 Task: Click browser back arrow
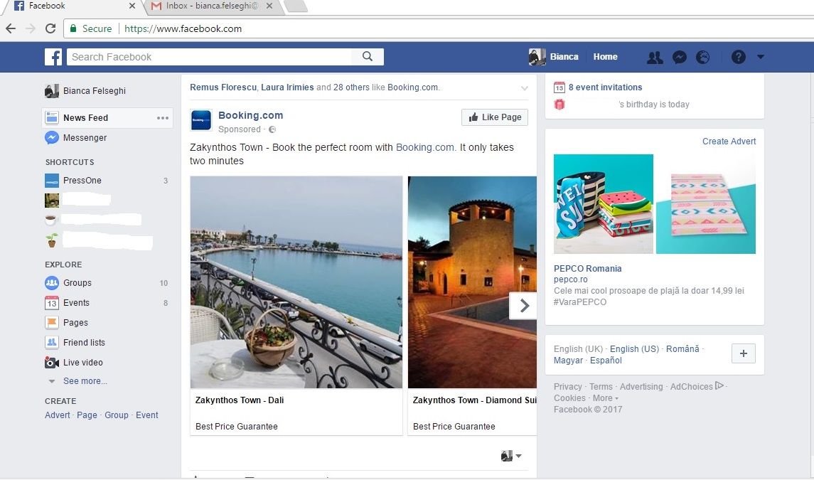11,28
